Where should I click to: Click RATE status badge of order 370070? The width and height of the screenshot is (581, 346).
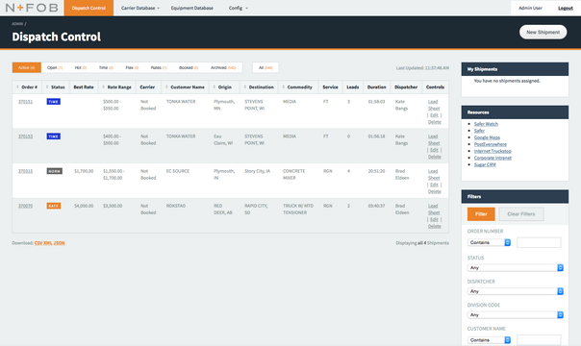[x=53, y=206]
